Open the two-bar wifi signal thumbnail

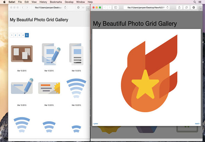click(x=76, y=129)
